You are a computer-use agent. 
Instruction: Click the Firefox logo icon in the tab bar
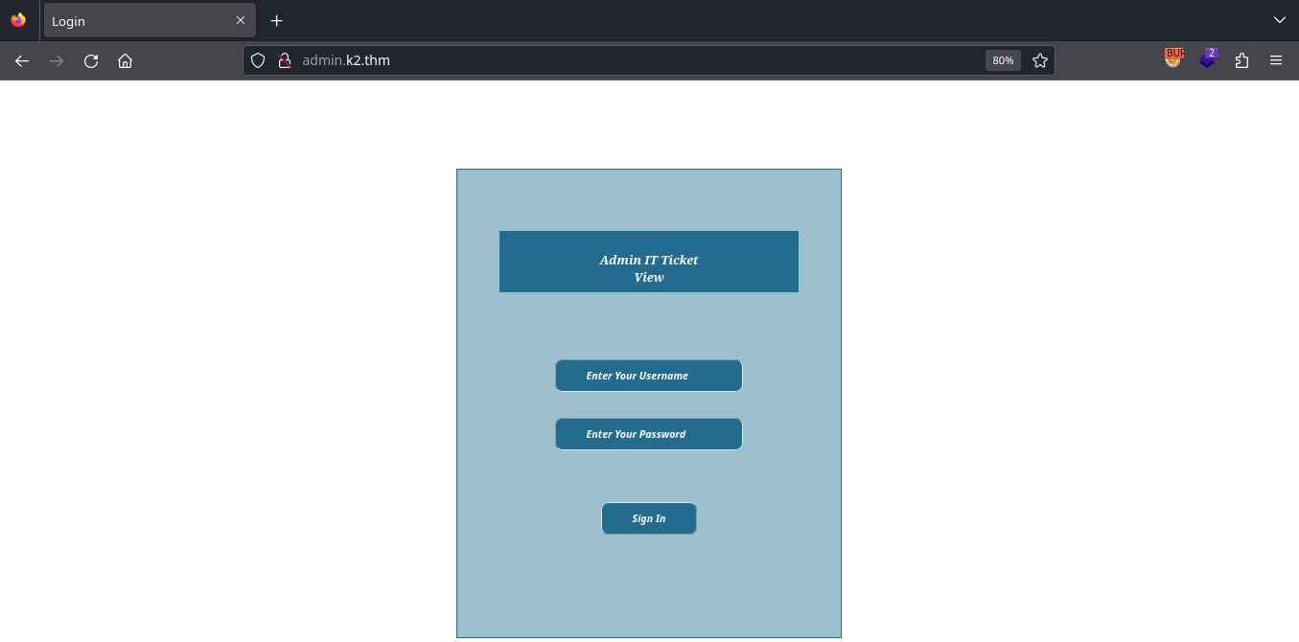click(x=18, y=20)
